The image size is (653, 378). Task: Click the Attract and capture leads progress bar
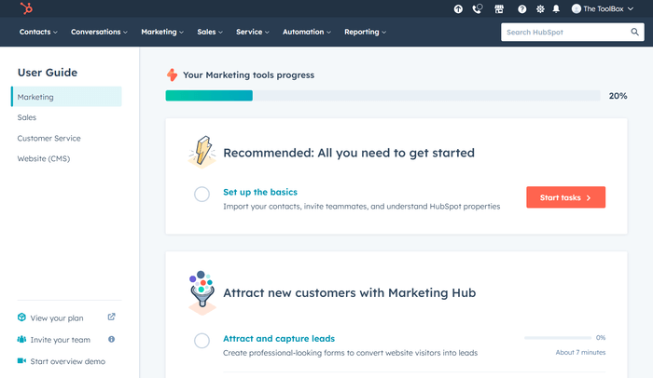coord(558,338)
